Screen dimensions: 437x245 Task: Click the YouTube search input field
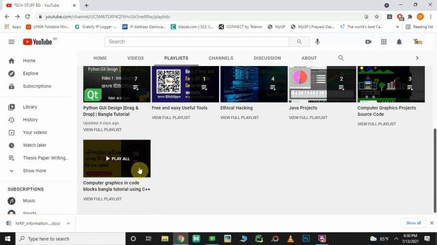click(x=197, y=42)
